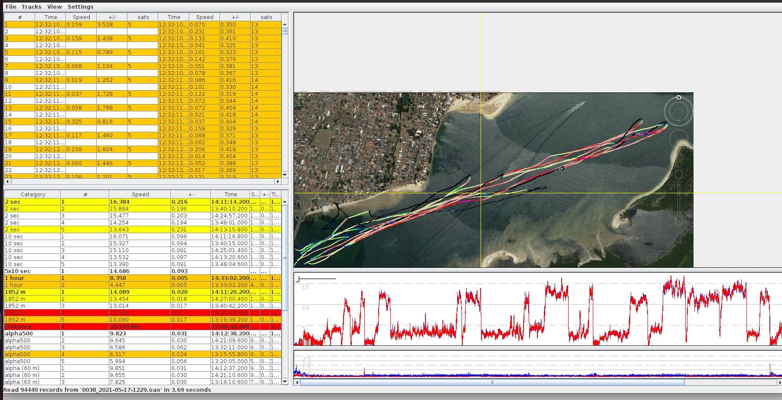Open the Tracks menu

(32, 7)
